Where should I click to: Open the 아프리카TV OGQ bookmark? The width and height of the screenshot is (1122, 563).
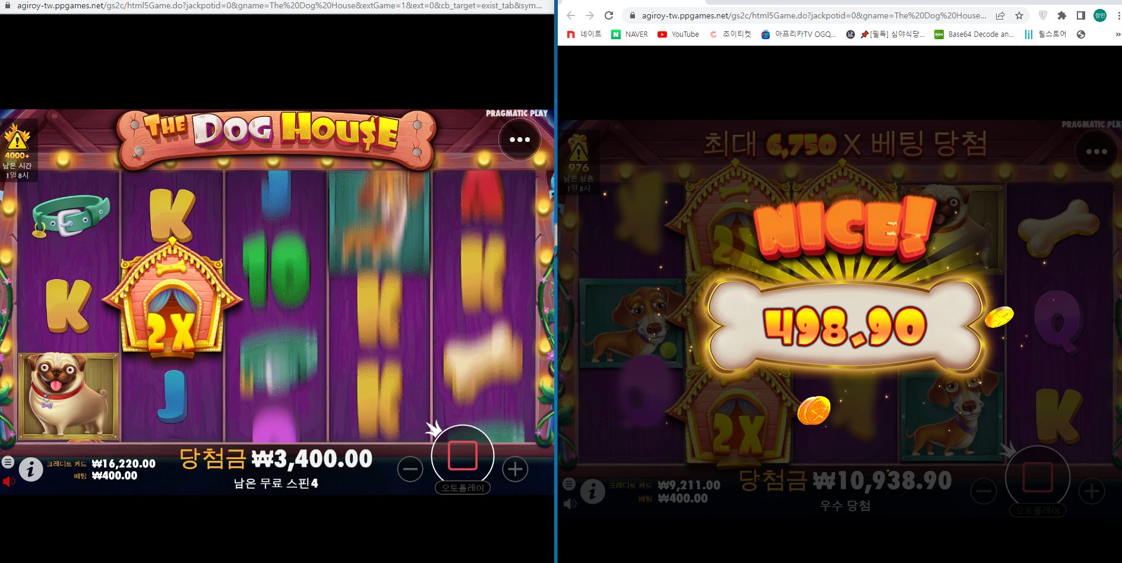(x=799, y=34)
